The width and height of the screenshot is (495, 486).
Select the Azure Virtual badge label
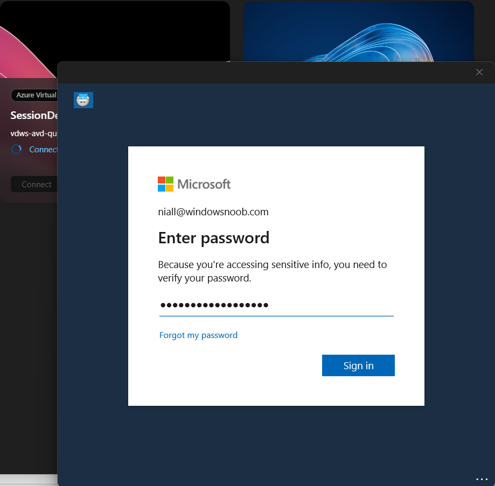(x=34, y=95)
